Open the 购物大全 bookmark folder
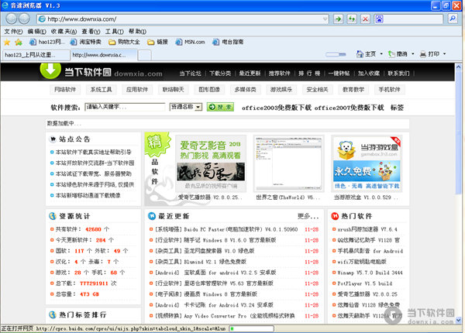This screenshot has width=465, height=333. point(124,42)
